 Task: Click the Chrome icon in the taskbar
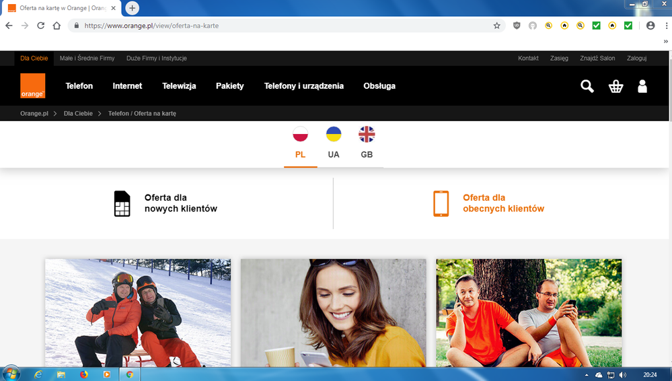click(129, 374)
